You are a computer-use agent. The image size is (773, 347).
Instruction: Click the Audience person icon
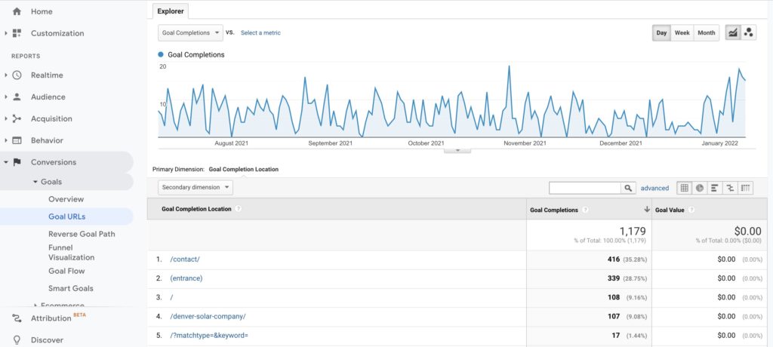pos(17,97)
